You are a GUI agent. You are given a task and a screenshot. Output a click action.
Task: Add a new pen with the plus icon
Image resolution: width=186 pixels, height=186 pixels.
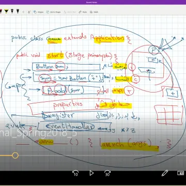pyautogui.click(x=23, y=12)
